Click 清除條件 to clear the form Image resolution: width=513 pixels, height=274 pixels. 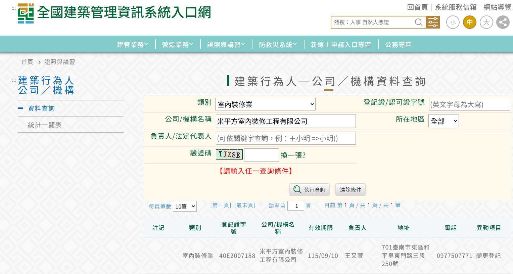(x=350, y=189)
